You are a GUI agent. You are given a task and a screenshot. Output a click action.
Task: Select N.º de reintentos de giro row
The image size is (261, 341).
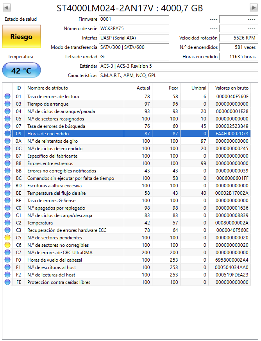point(127,141)
